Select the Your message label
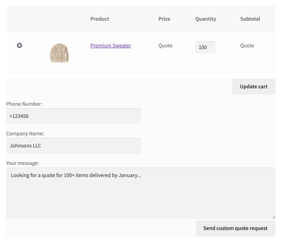282x244 pixels. click(23, 163)
